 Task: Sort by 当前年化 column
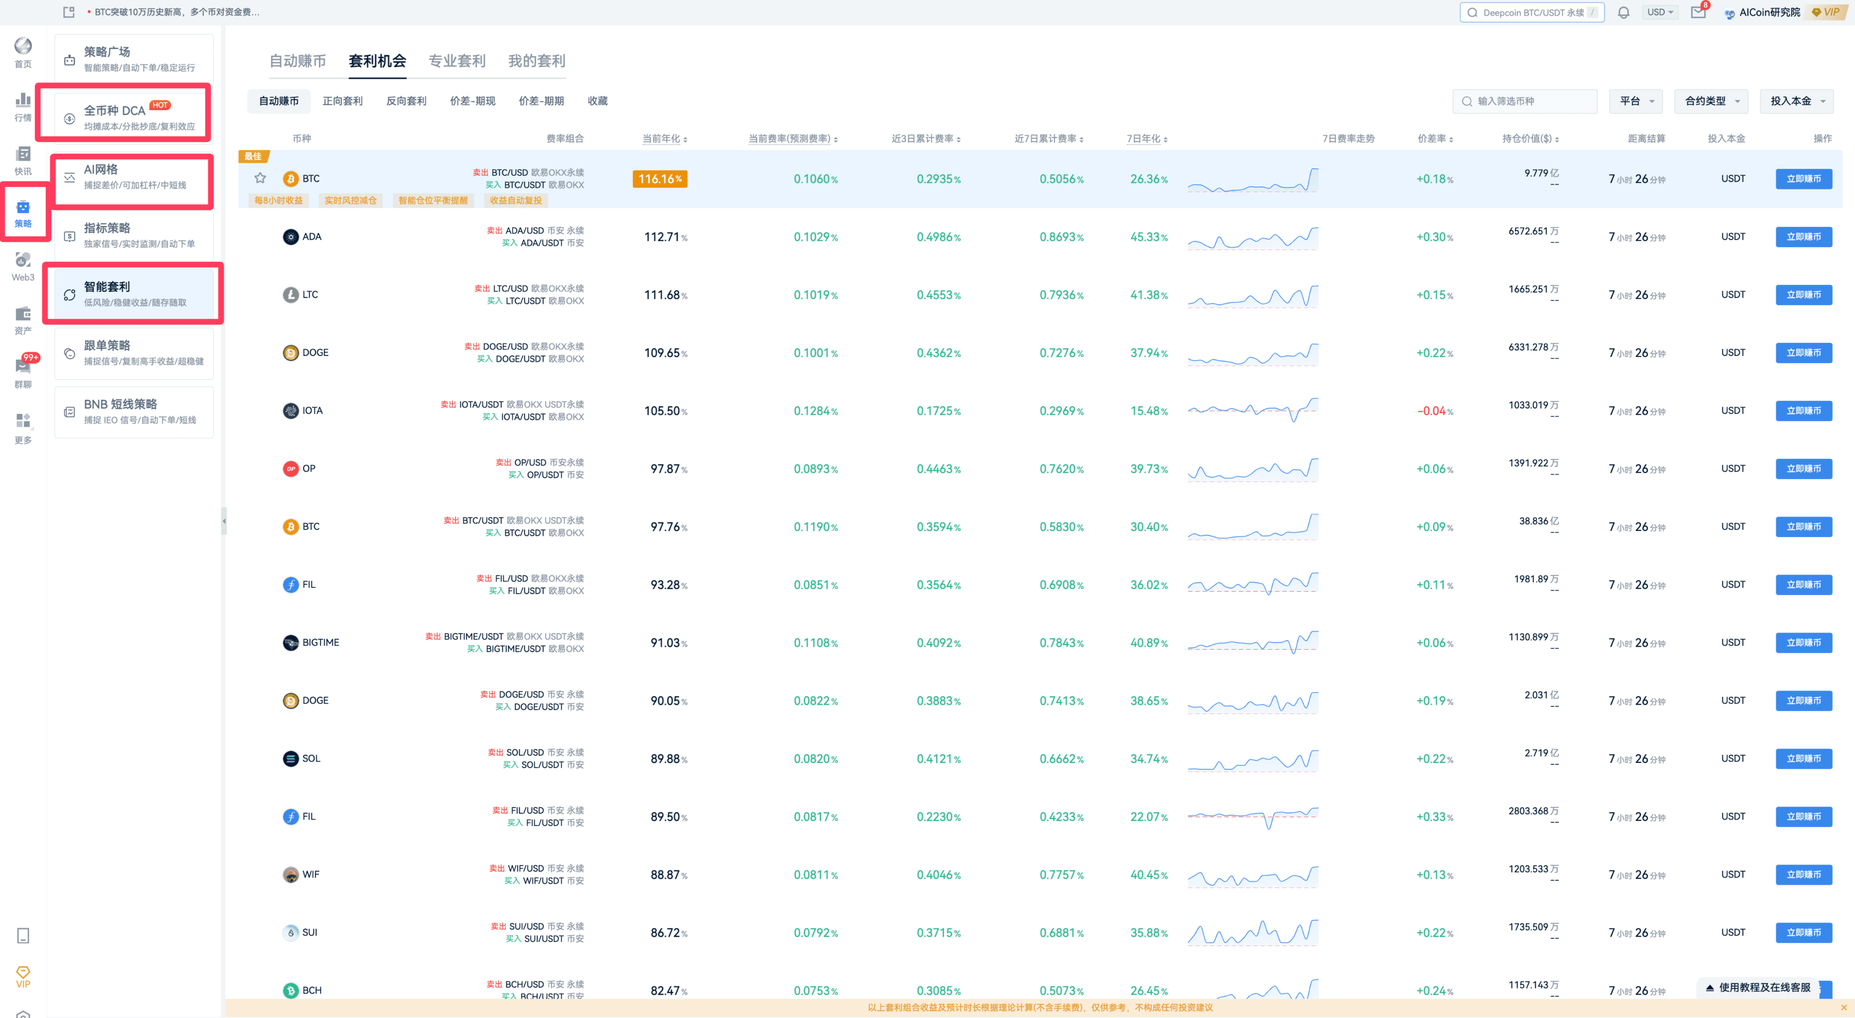665,138
